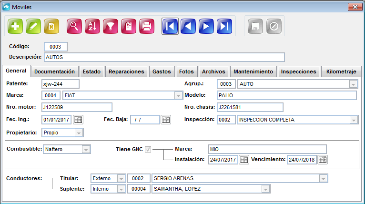
Task: Click the Suplente code field 00004
Action: point(139,189)
